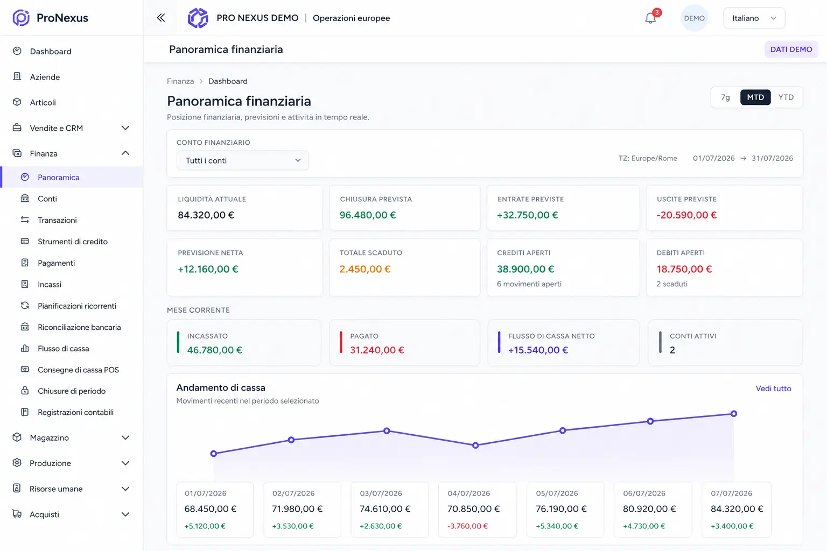
Task: Click the Pianificazioni ricorrenti refresh icon
Action: pyautogui.click(x=25, y=306)
